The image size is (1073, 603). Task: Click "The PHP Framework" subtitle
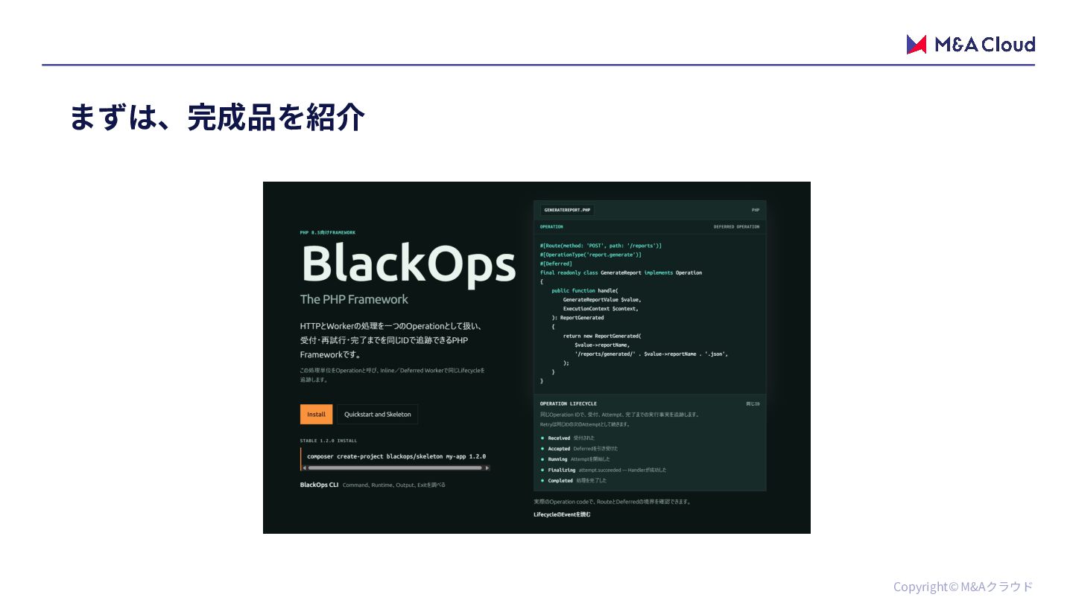tap(354, 299)
